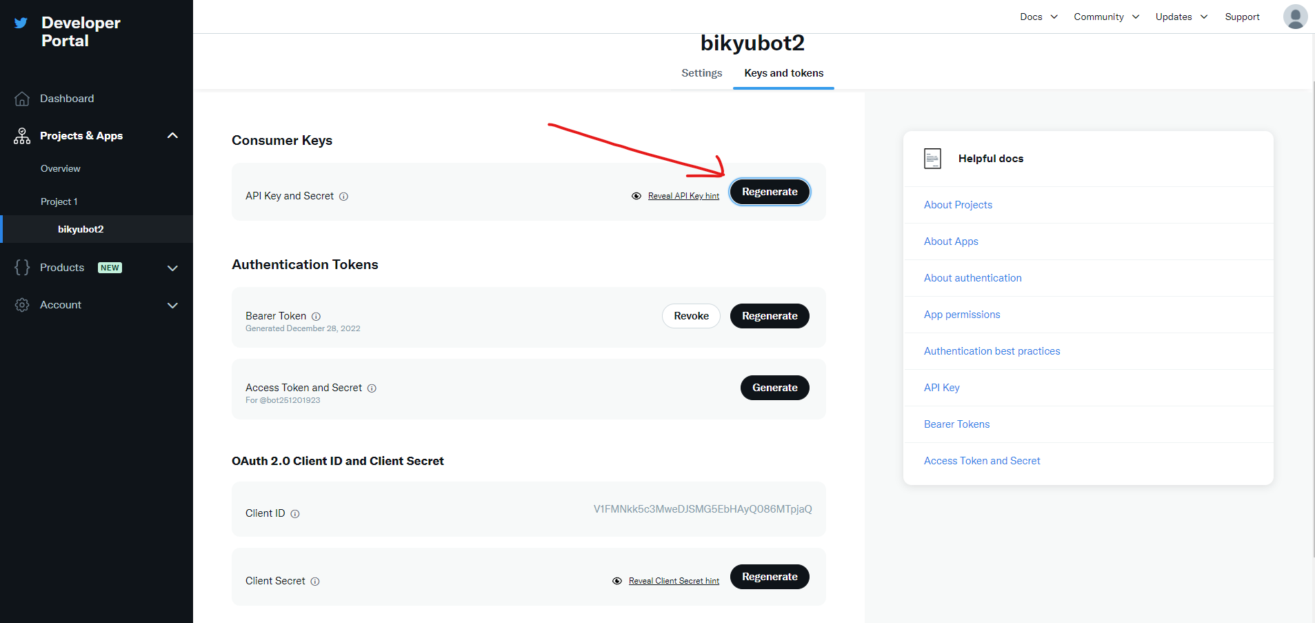This screenshot has width=1315, height=623.
Task: Click the Twitter bird logo
Action: click(21, 23)
